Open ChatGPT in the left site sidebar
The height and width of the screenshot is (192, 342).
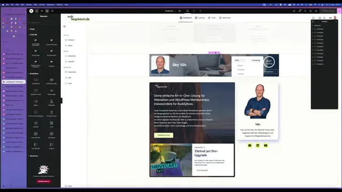(x=69, y=62)
